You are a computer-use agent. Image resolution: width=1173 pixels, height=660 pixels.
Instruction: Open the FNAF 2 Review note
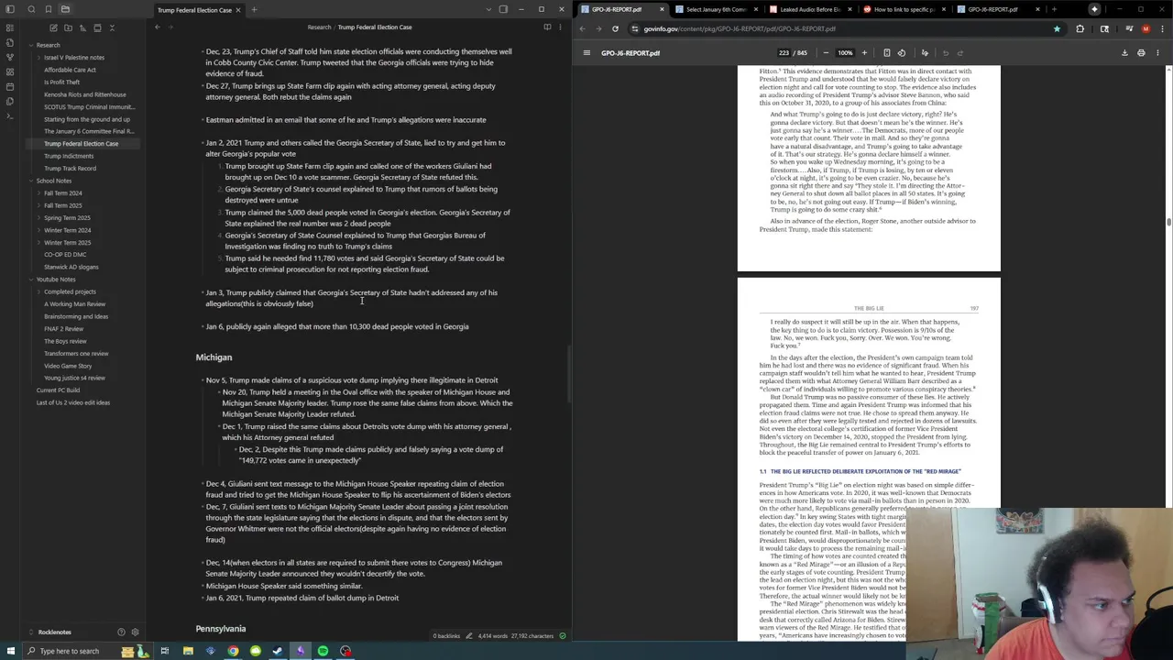pyautogui.click(x=63, y=329)
